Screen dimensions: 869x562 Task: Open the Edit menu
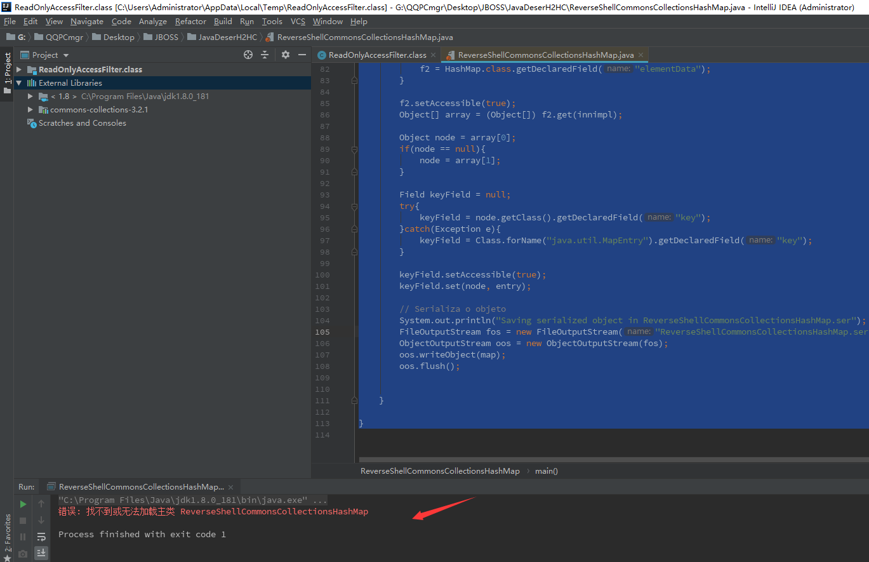pyautogui.click(x=30, y=22)
